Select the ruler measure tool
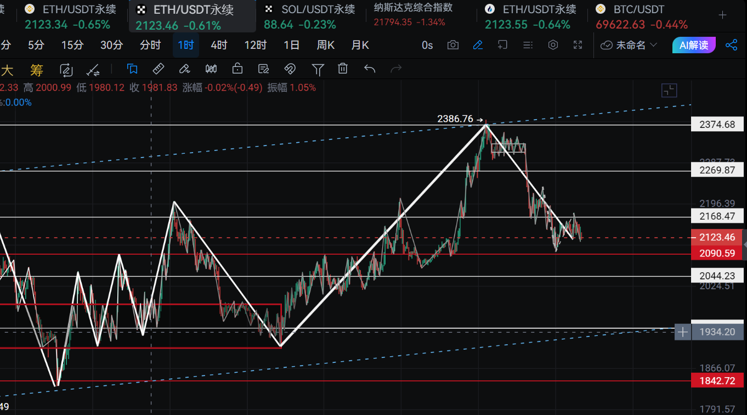The height and width of the screenshot is (415, 747). 158,69
